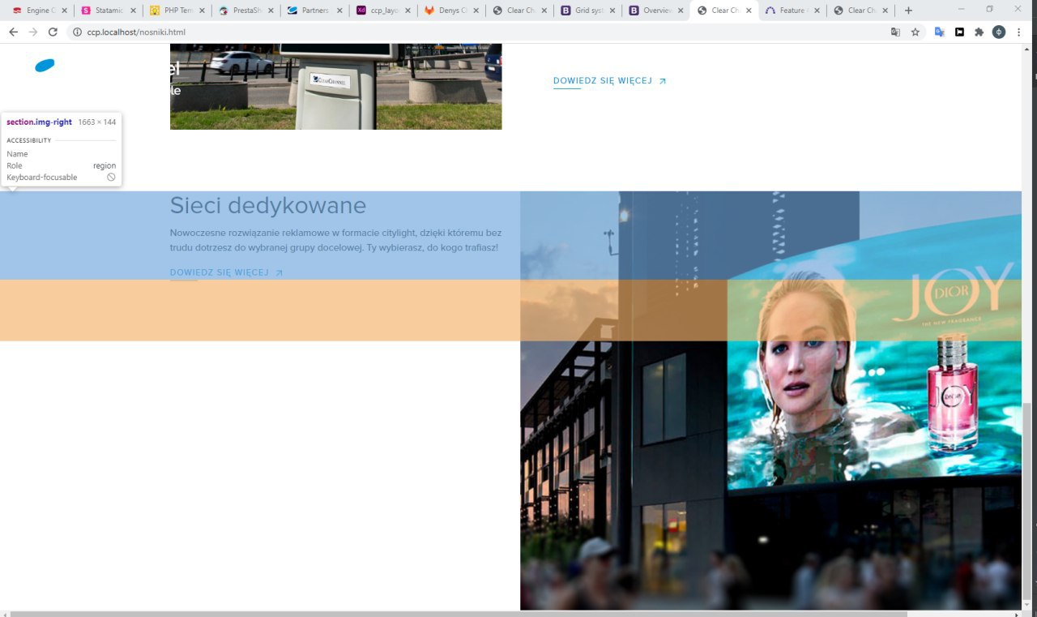The height and width of the screenshot is (617, 1037).
Task: Close the PrestaSh tab
Action: pos(271,11)
